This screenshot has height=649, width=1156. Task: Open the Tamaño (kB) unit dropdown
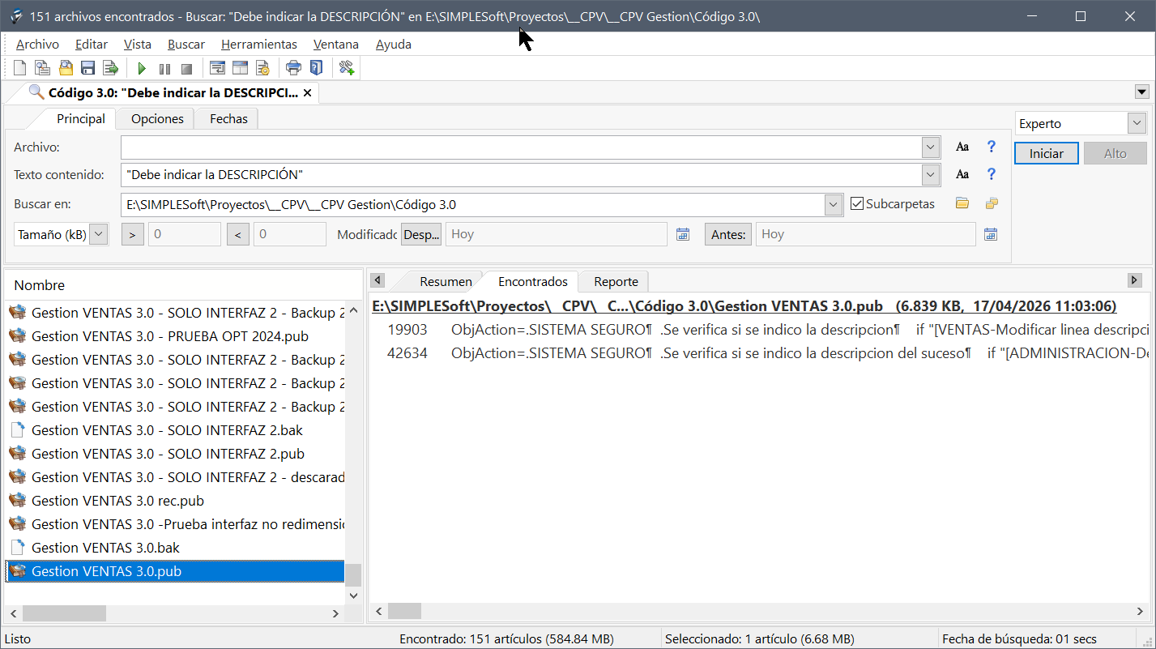coord(98,234)
